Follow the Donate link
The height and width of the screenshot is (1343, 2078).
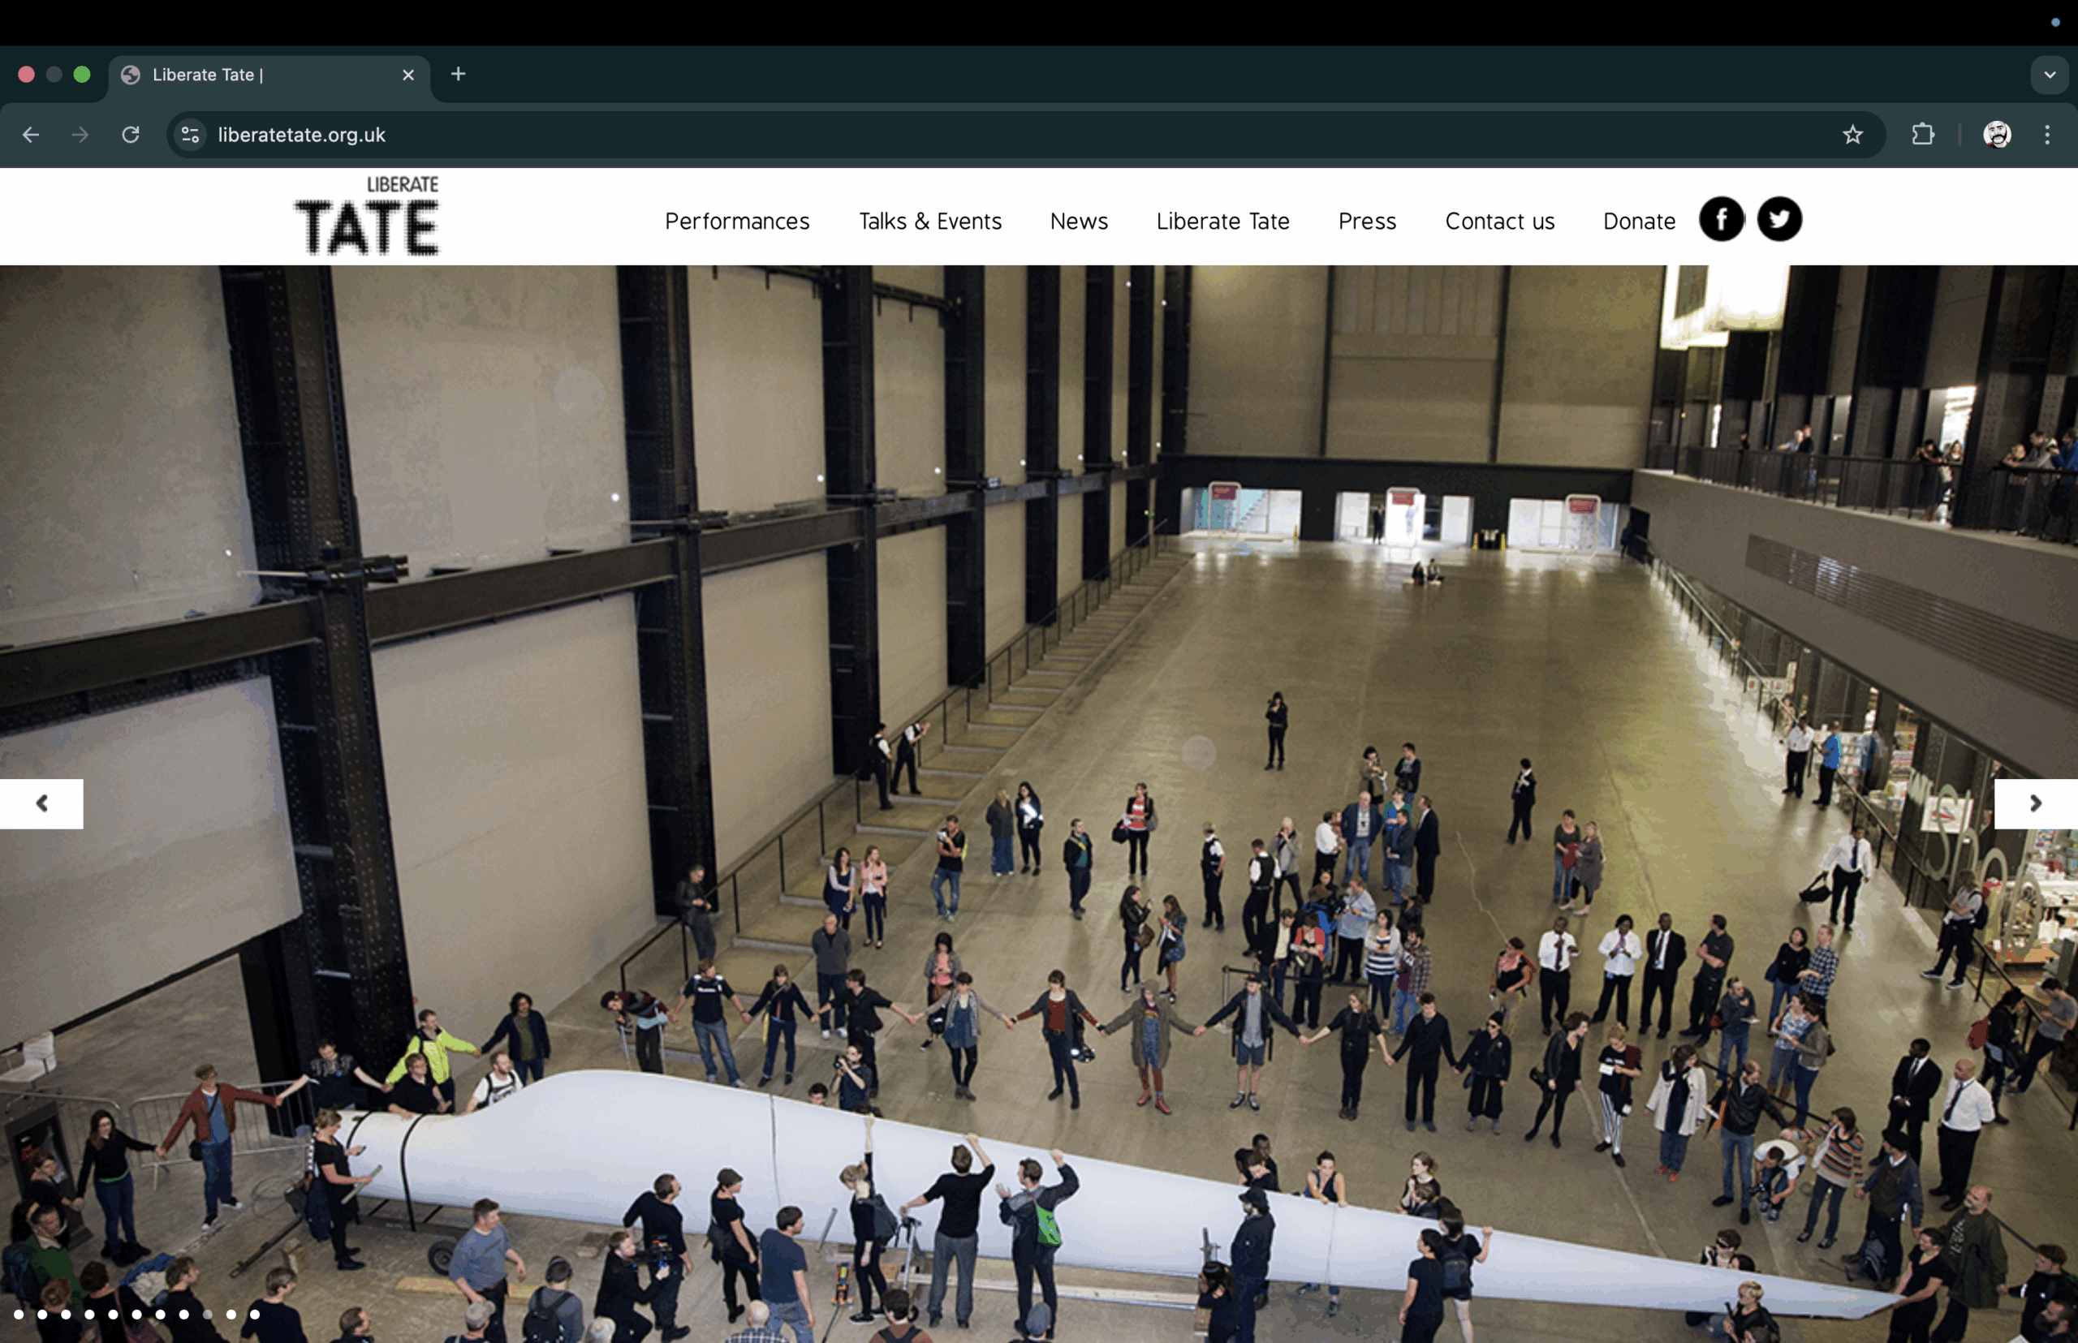1638,222
